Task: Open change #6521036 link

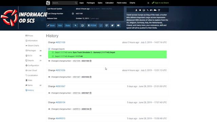Action: (60, 70)
